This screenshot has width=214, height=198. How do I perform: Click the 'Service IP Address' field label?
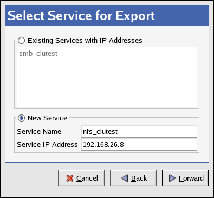pos(47,145)
